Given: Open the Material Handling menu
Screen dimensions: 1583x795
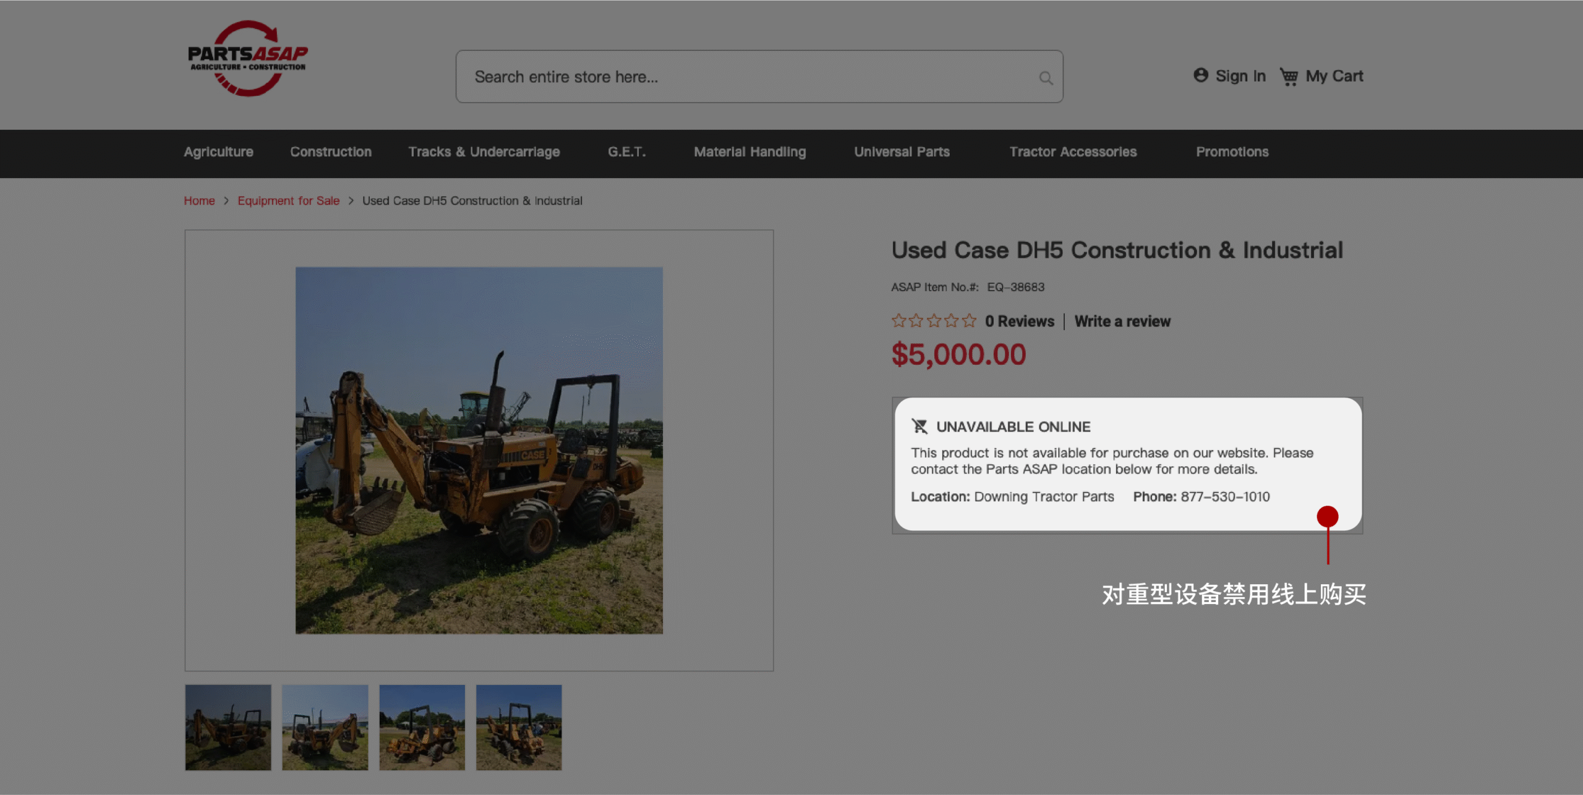Looking at the screenshot, I should pos(749,152).
